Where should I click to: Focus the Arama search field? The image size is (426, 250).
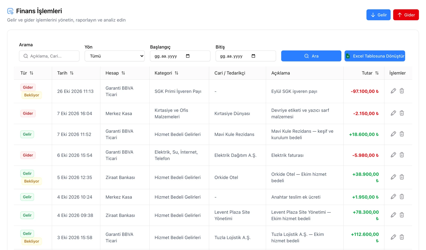coord(49,56)
